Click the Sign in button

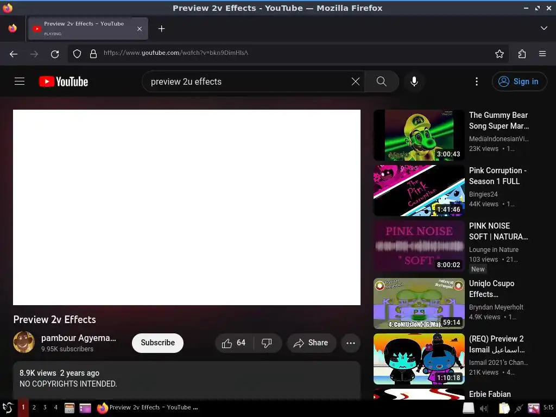click(x=519, y=81)
